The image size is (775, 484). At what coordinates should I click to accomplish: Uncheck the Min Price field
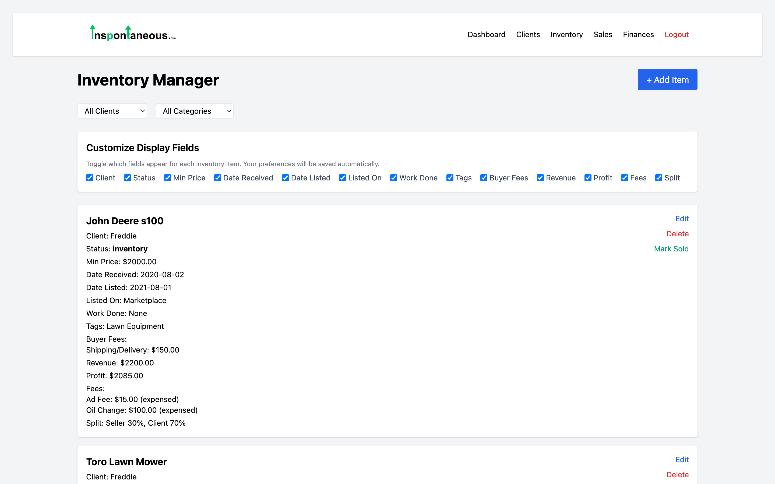coord(168,178)
